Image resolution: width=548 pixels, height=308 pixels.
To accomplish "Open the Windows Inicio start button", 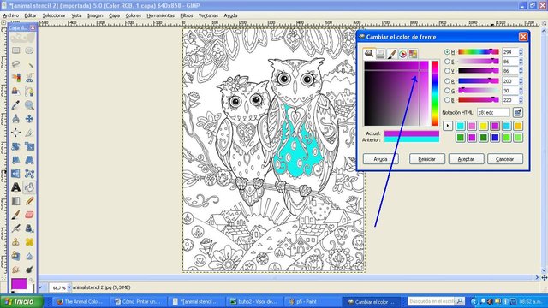I will coord(21,301).
